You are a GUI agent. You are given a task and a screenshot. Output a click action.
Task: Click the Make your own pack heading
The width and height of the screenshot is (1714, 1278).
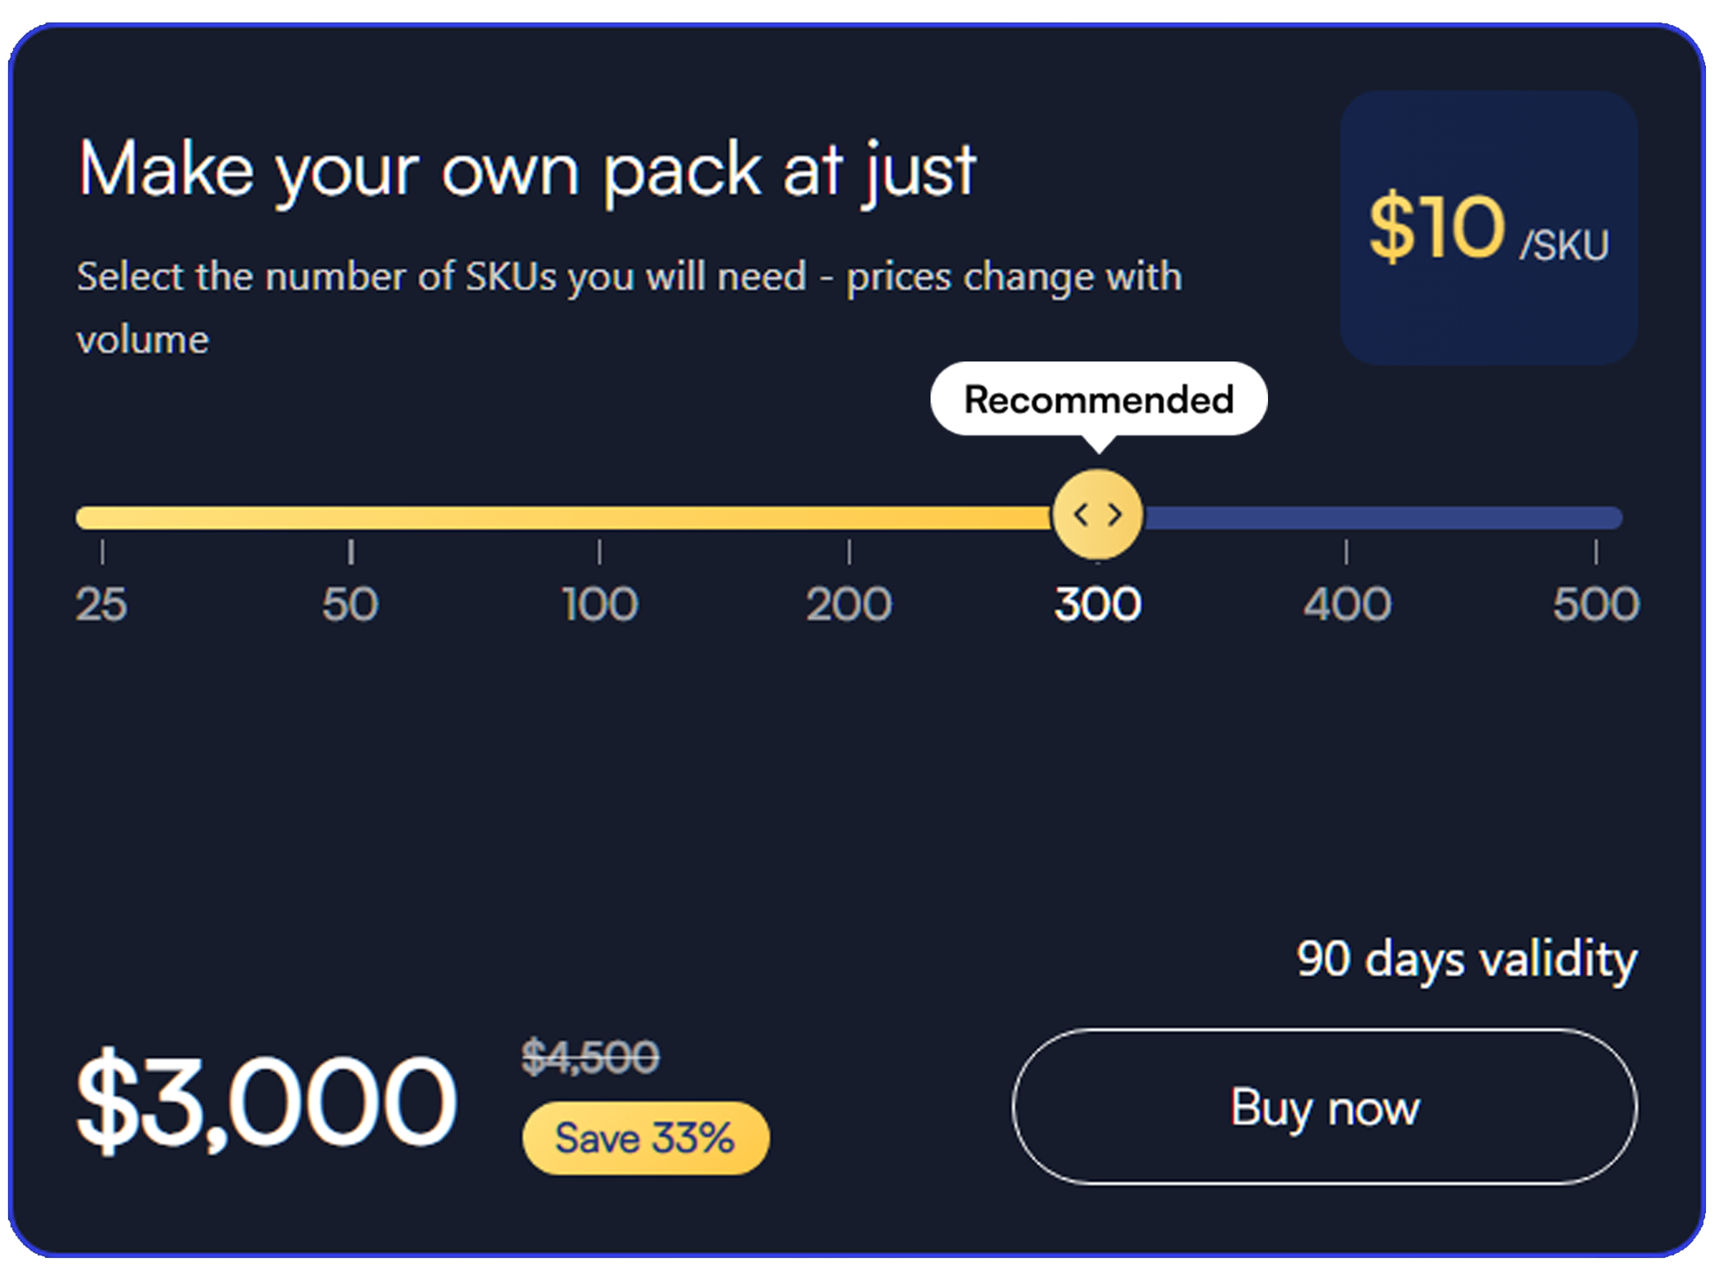tap(526, 171)
